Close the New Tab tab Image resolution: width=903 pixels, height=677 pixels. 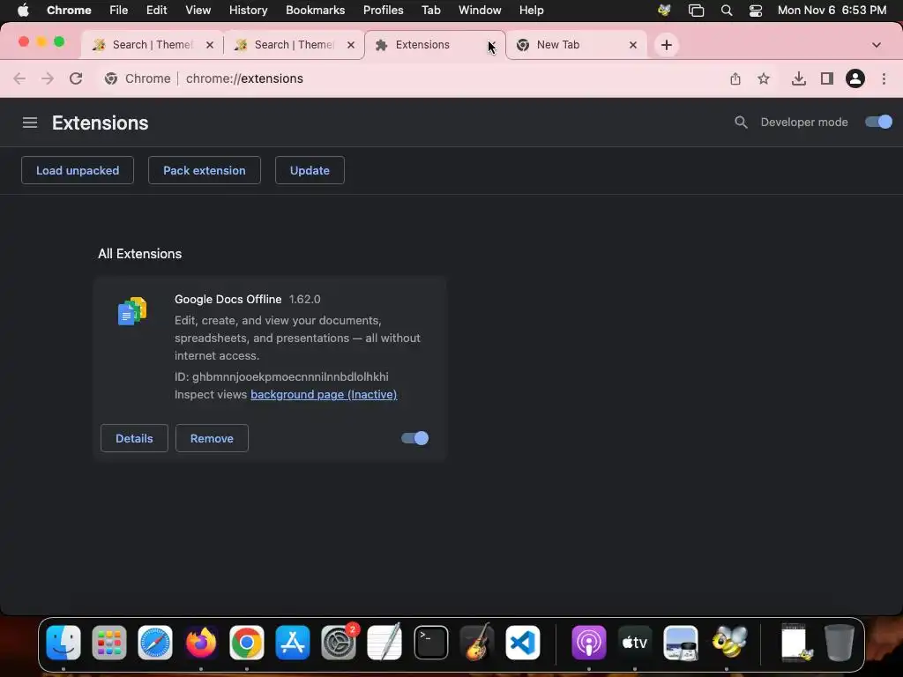(x=633, y=45)
